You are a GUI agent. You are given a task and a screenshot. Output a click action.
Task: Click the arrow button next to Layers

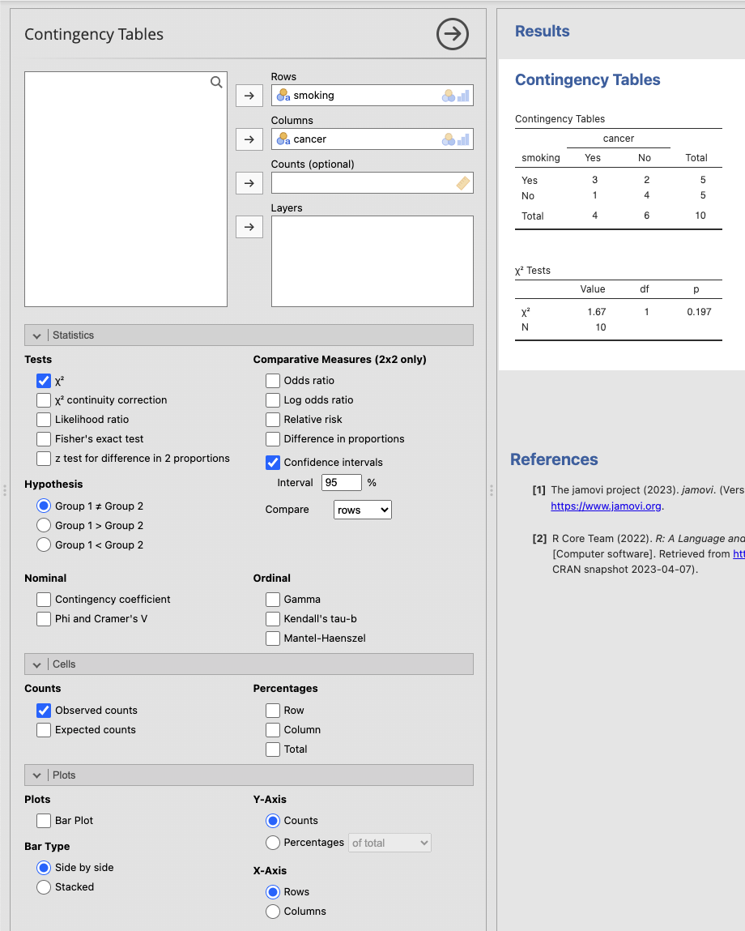click(249, 227)
